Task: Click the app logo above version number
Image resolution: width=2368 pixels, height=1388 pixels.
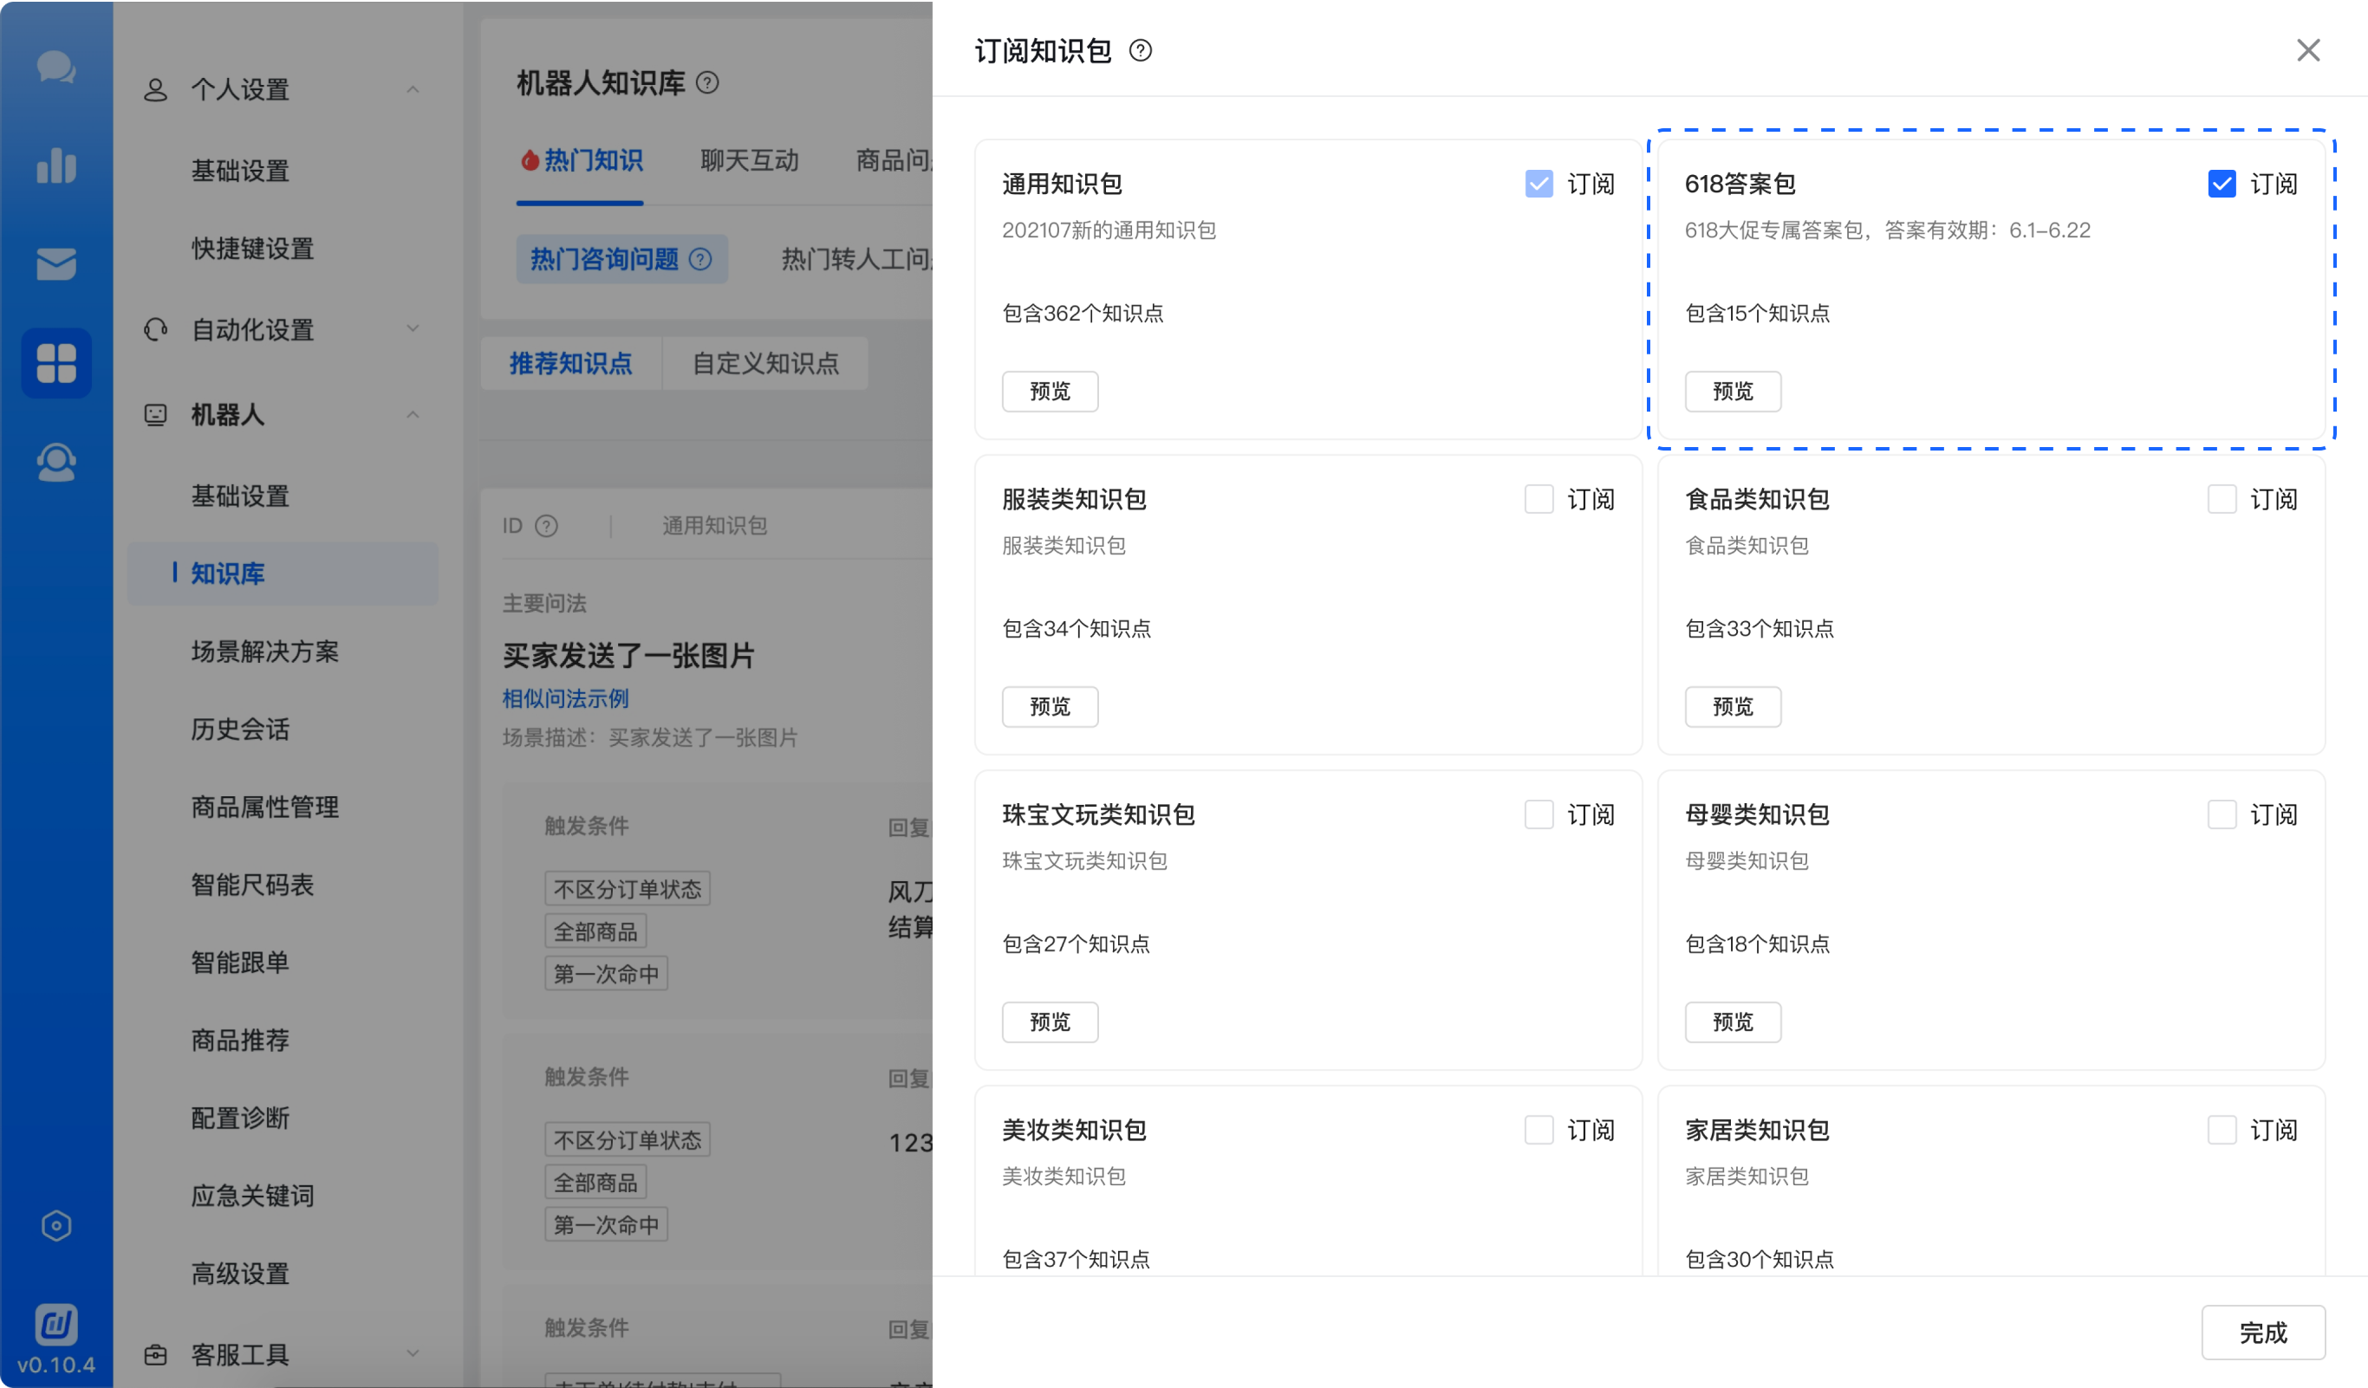Action: click(x=56, y=1325)
